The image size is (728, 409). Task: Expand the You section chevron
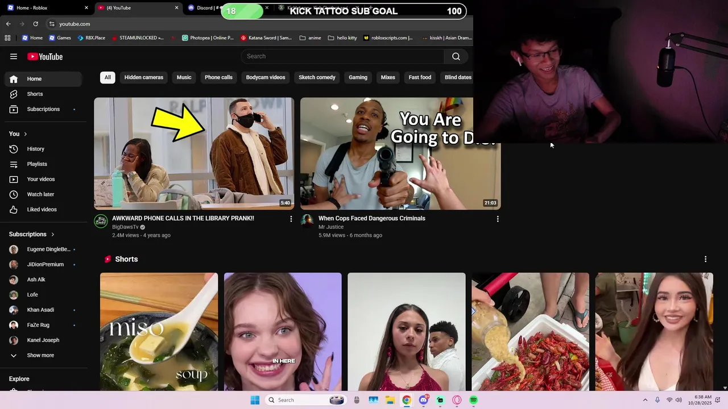coord(25,134)
